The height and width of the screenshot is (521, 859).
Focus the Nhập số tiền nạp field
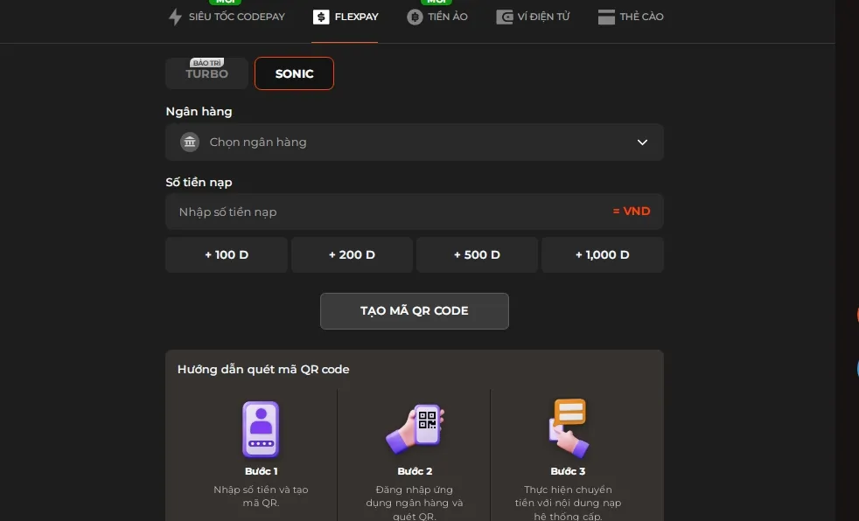pos(385,212)
